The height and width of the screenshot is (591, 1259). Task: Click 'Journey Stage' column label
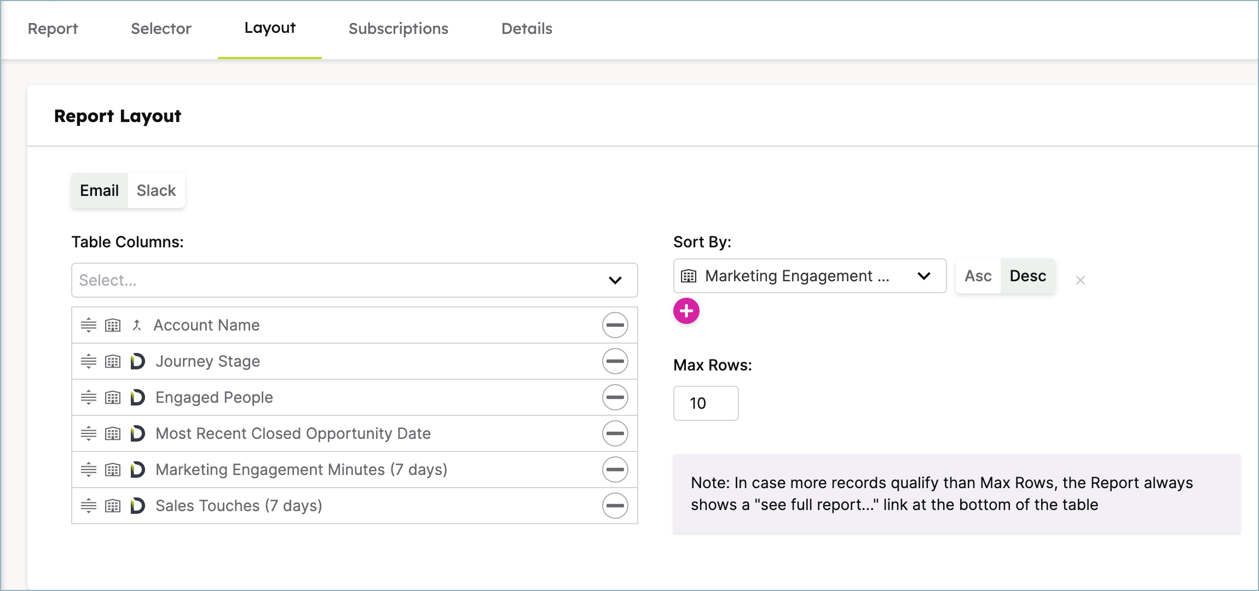tap(207, 361)
